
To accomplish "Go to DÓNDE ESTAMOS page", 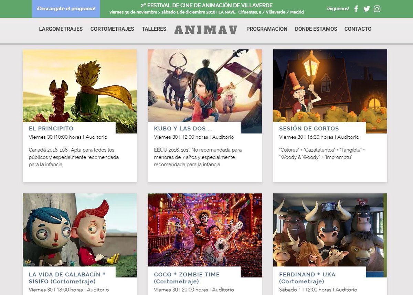I will (x=316, y=29).
